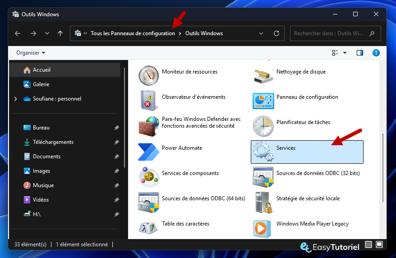Click the navigation pane scrollbar

[x=124, y=118]
